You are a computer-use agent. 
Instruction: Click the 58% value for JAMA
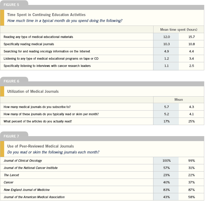point(191,197)
